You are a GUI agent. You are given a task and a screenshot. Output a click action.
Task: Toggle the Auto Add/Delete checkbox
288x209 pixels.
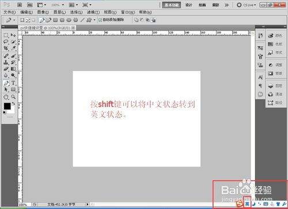[x=100, y=20]
